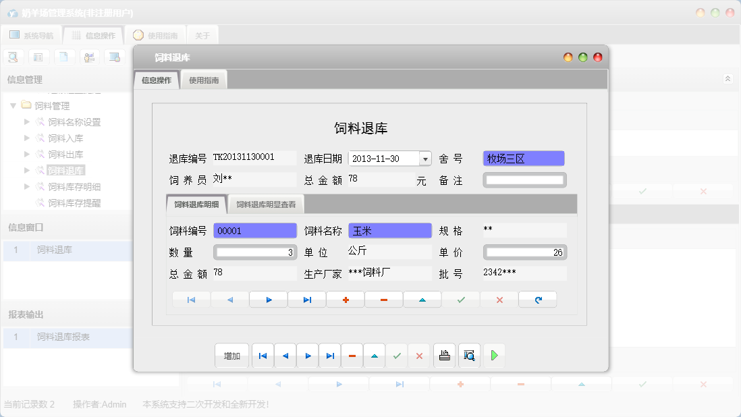741x417 pixels.
Task: Click the print icon below the form
Action: coord(444,356)
